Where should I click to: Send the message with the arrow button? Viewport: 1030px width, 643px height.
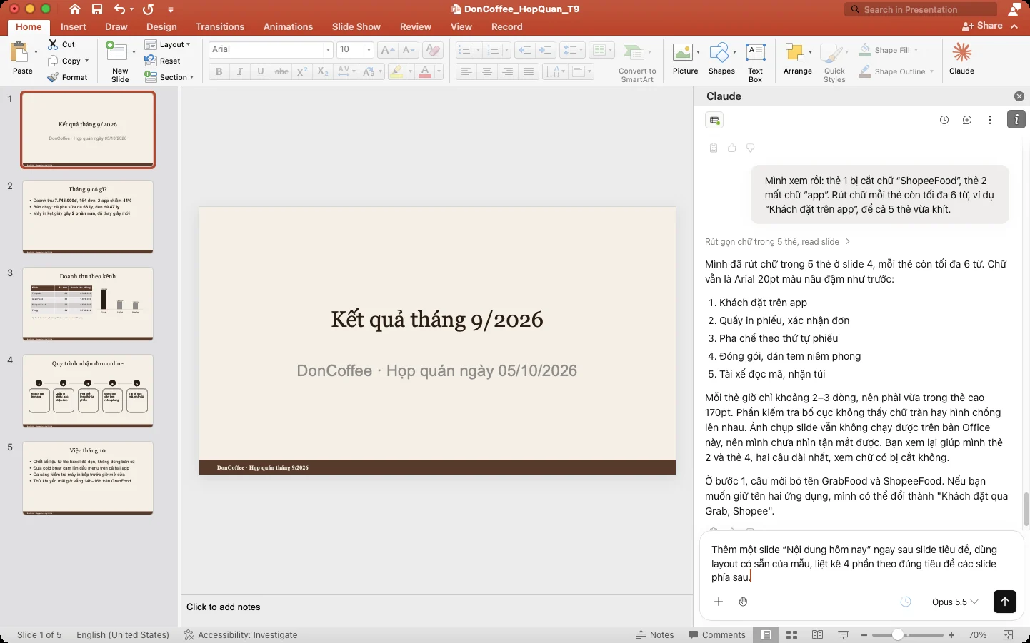[x=1004, y=602]
